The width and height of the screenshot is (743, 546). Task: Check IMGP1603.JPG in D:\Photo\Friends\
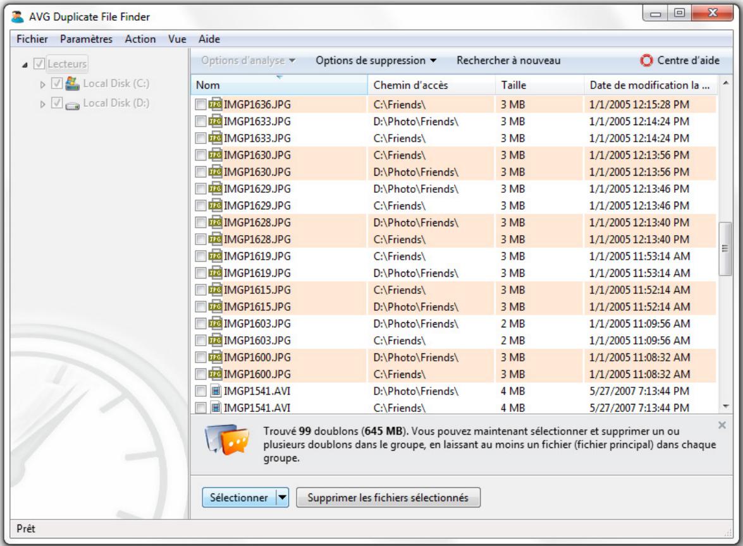[200, 324]
